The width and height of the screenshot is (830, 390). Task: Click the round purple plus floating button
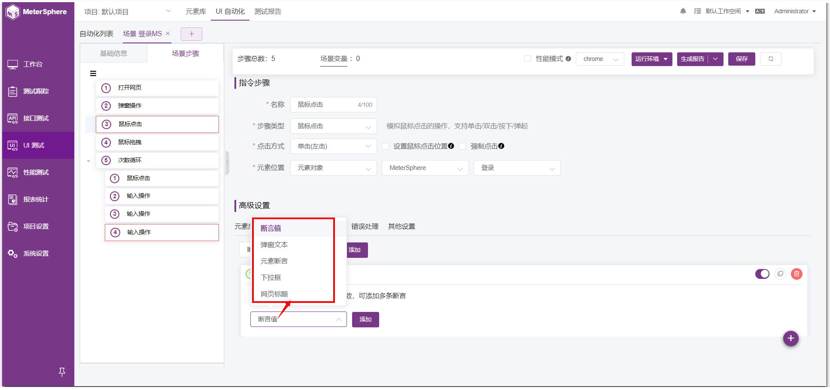[x=790, y=339]
